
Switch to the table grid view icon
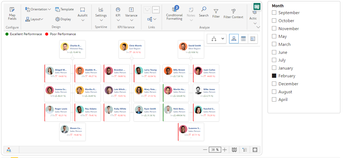(x=243, y=39)
